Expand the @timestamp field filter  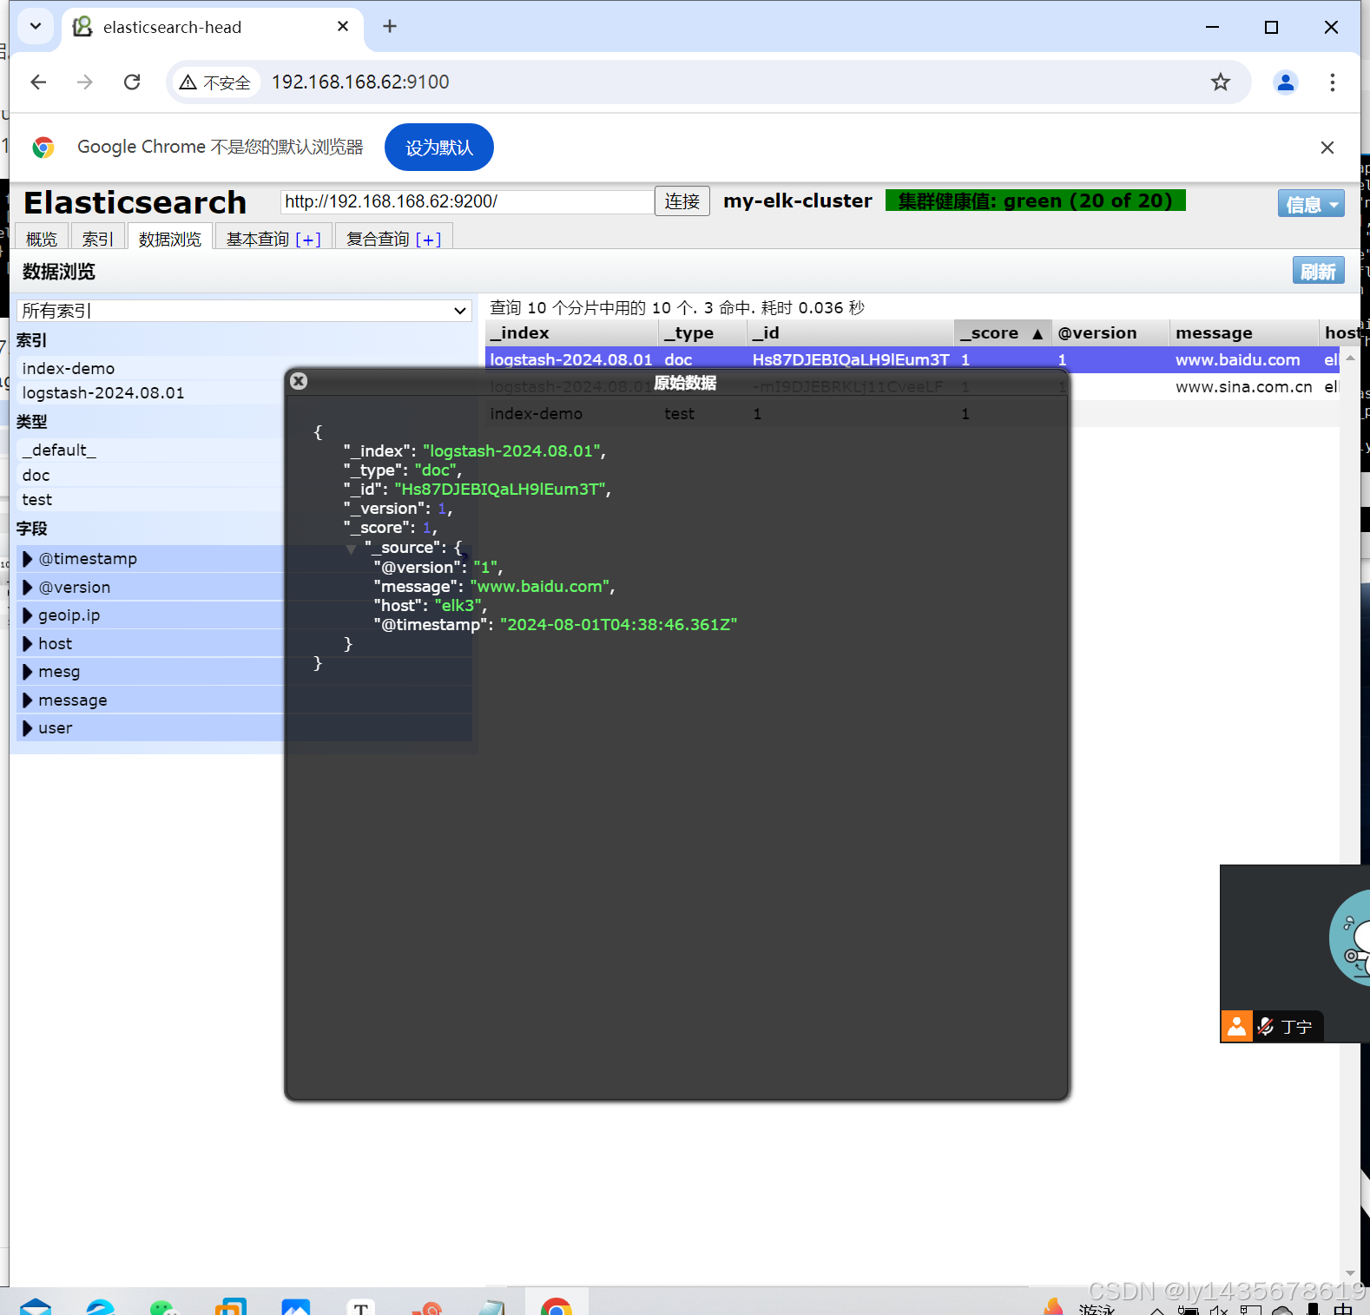tap(28, 559)
